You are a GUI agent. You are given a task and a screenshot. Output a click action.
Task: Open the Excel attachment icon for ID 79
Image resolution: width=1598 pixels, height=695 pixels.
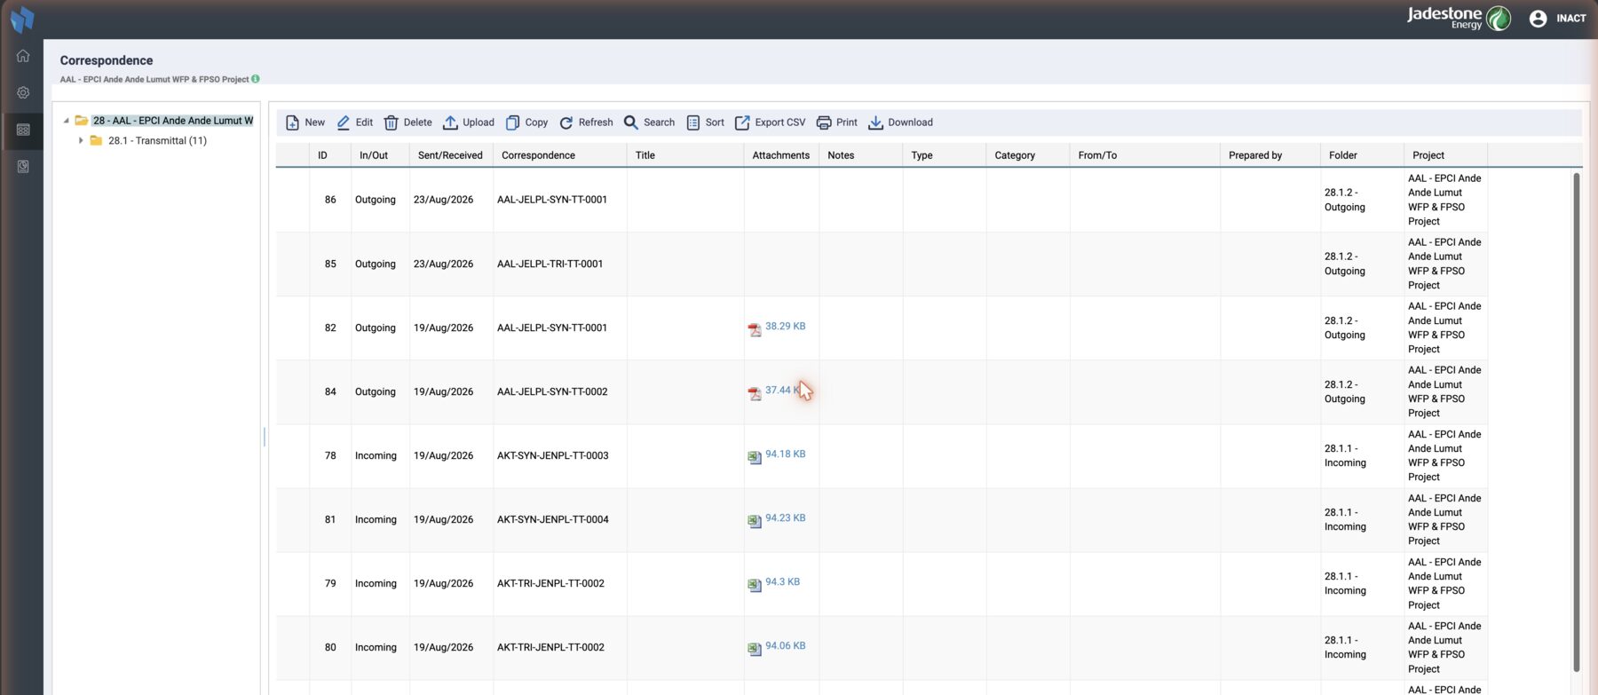coord(755,585)
